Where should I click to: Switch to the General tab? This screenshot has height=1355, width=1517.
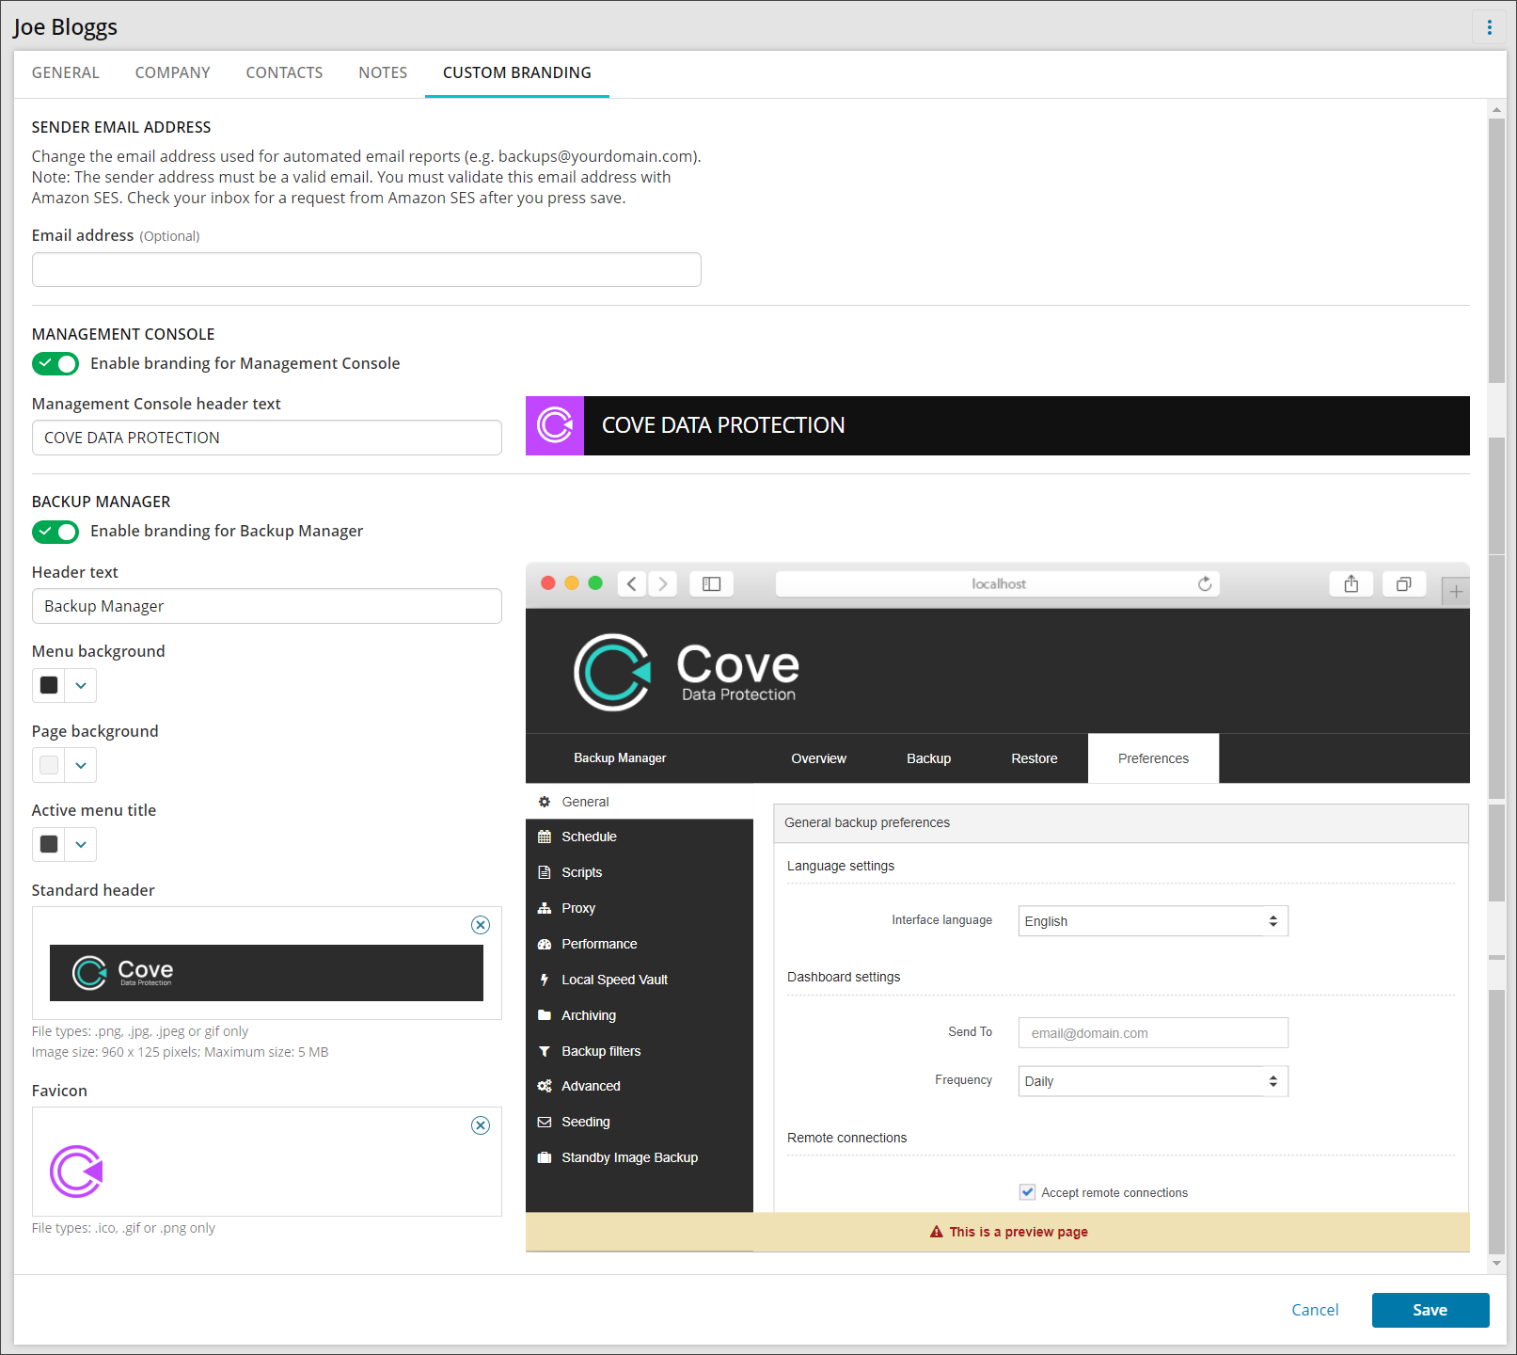pos(65,73)
